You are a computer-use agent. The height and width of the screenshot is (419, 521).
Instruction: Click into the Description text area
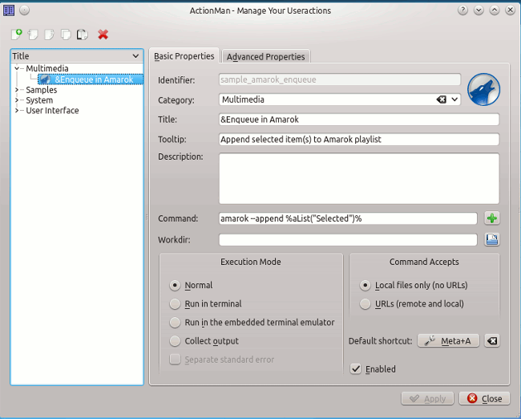[x=359, y=178]
